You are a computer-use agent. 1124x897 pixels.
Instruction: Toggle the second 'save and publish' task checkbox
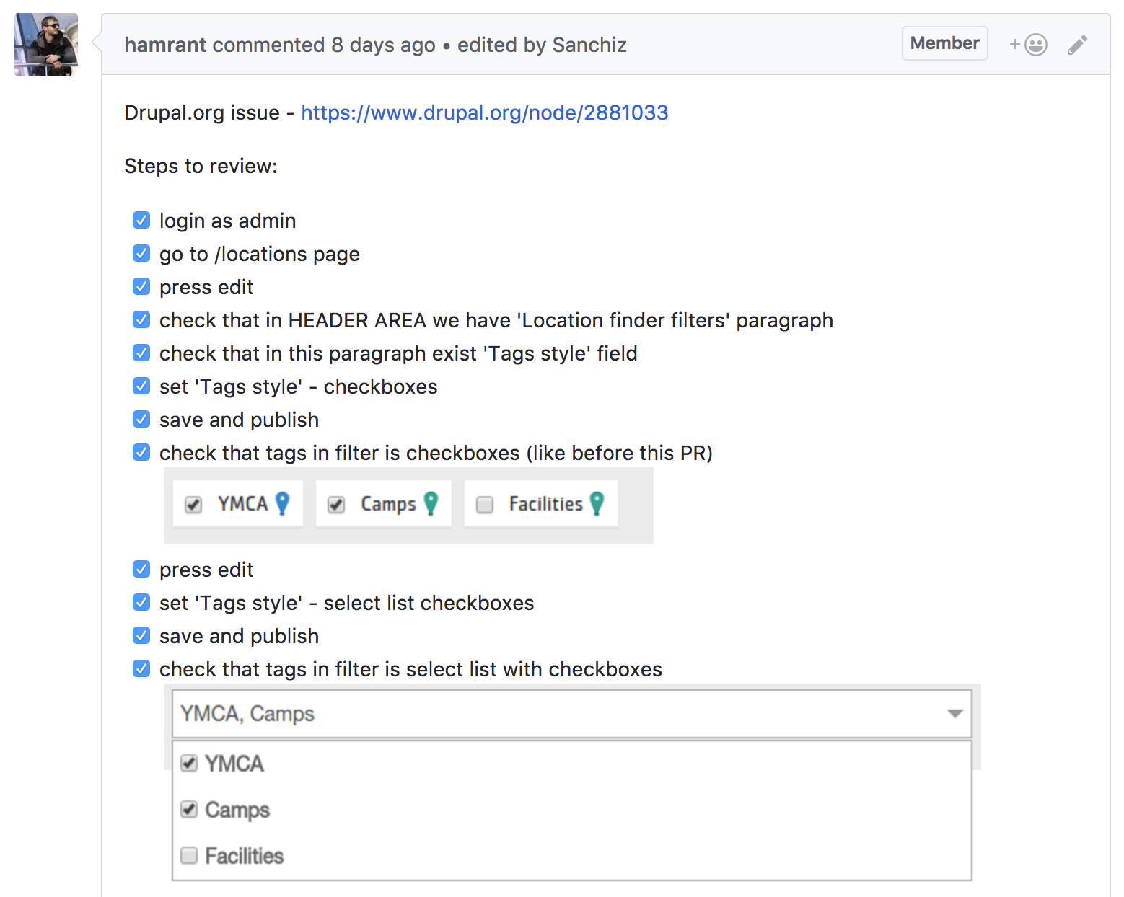click(141, 635)
